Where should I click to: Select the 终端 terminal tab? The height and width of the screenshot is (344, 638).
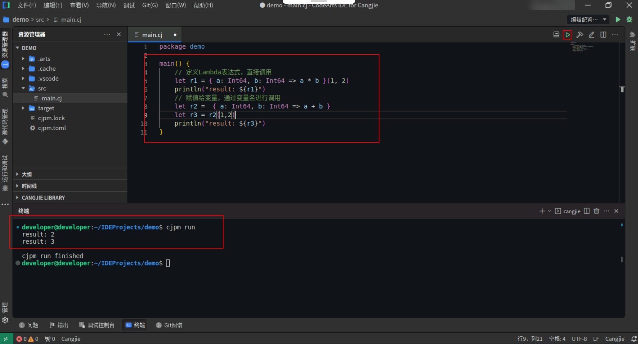pos(135,325)
